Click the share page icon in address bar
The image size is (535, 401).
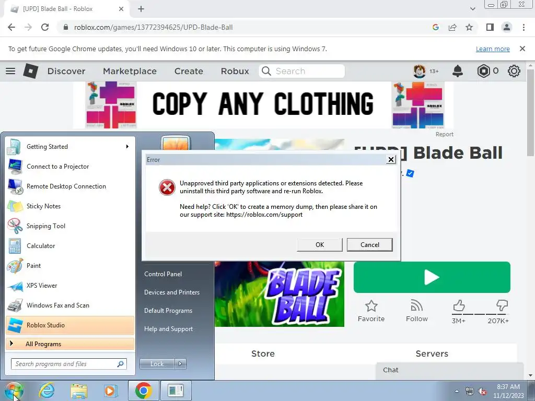click(452, 27)
